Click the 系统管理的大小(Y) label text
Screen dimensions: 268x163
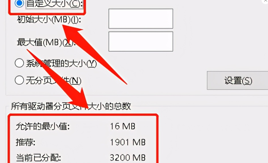pos(61,63)
